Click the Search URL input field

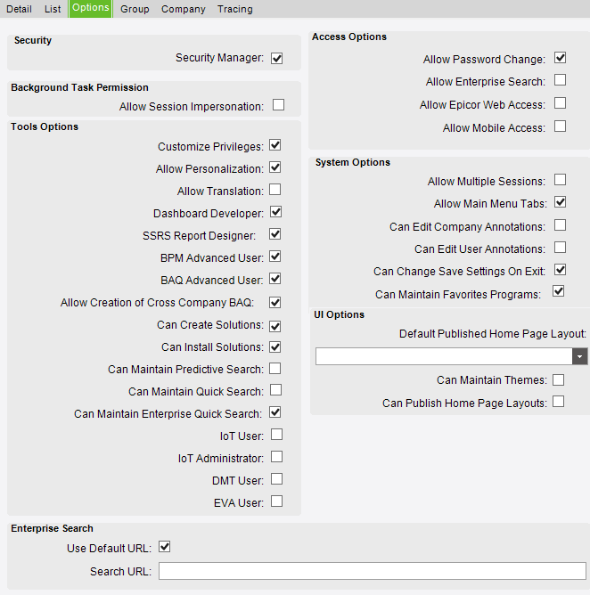[372, 571]
